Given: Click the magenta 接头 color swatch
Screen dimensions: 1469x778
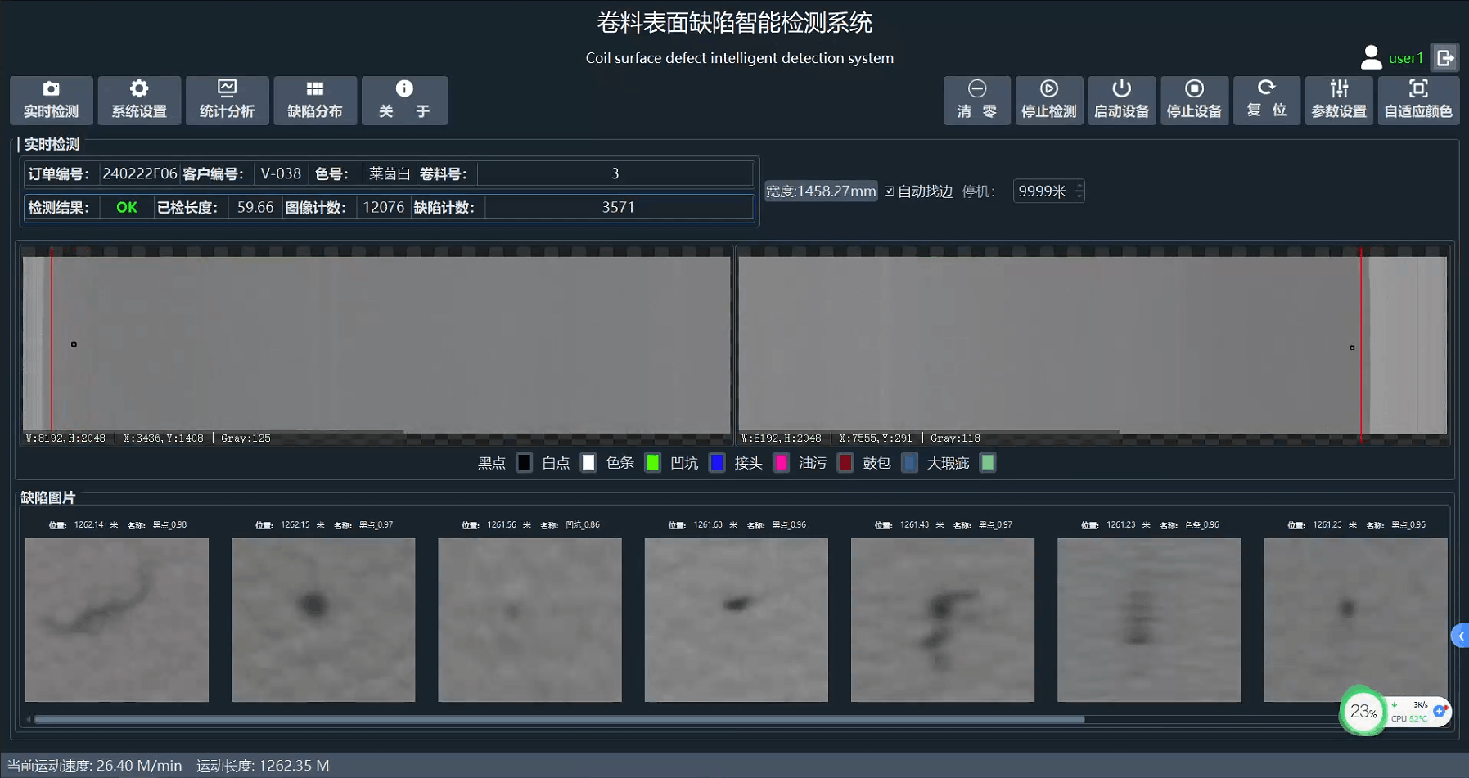Looking at the screenshot, I should coord(781,463).
